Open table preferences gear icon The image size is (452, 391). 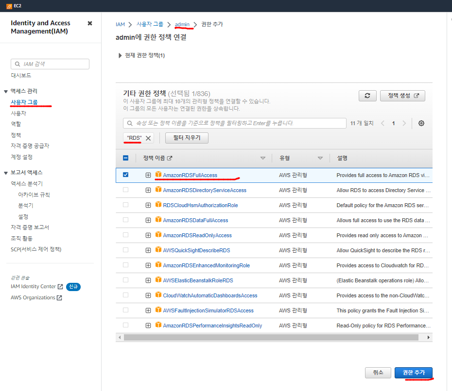421,123
